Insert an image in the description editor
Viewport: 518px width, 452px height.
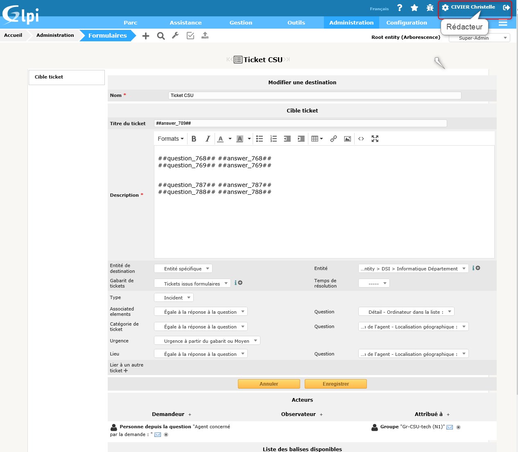(x=347, y=139)
